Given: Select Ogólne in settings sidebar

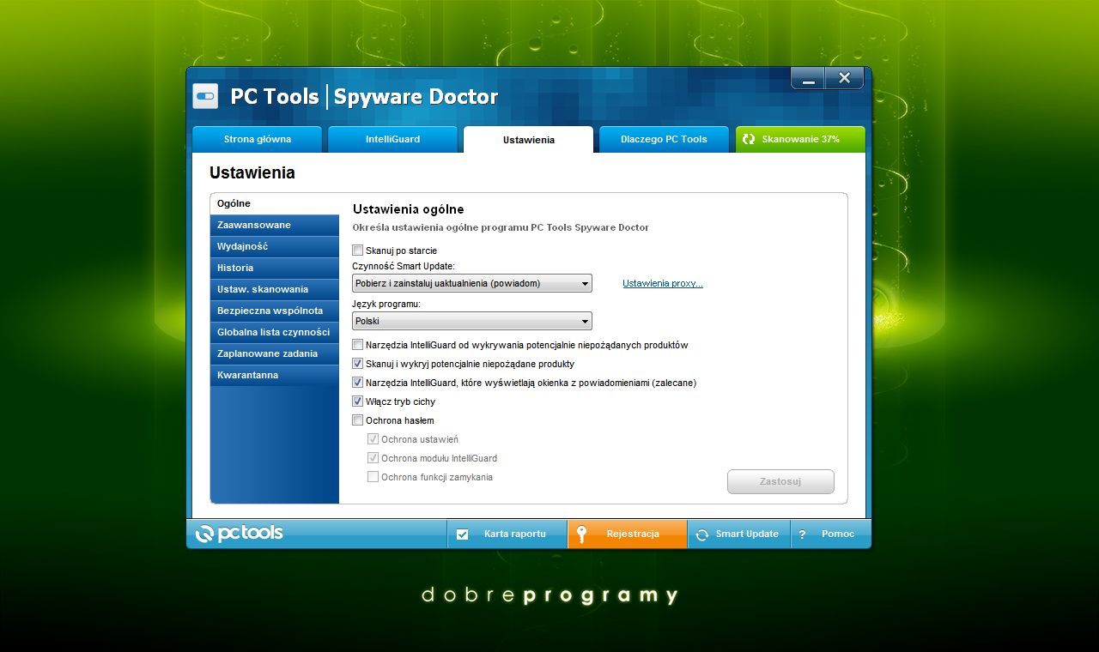Looking at the screenshot, I should point(275,204).
